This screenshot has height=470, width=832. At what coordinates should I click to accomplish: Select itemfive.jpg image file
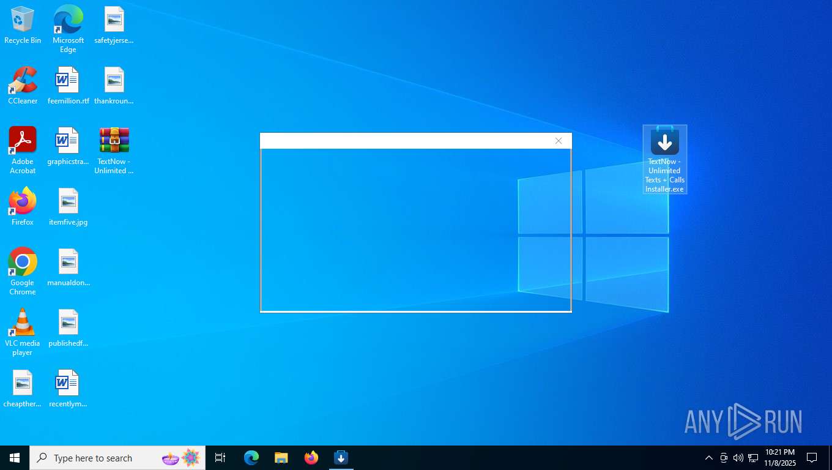(x=68, y=207)
